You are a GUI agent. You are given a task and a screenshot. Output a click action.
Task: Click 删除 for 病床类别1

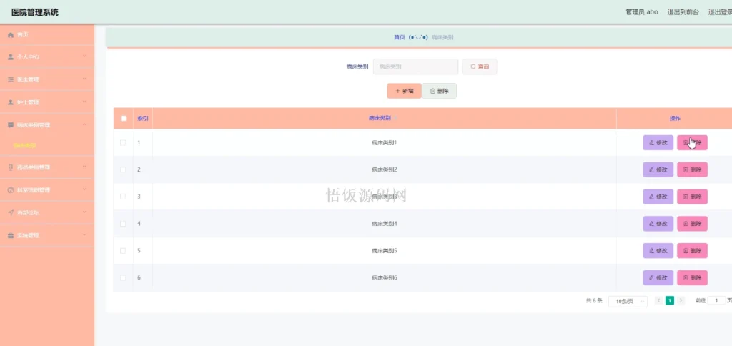[x=692, y=143]
